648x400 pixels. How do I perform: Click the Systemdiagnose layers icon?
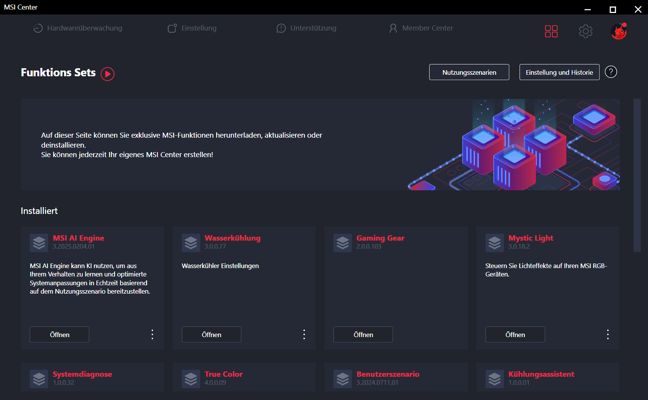pos(39,379)
